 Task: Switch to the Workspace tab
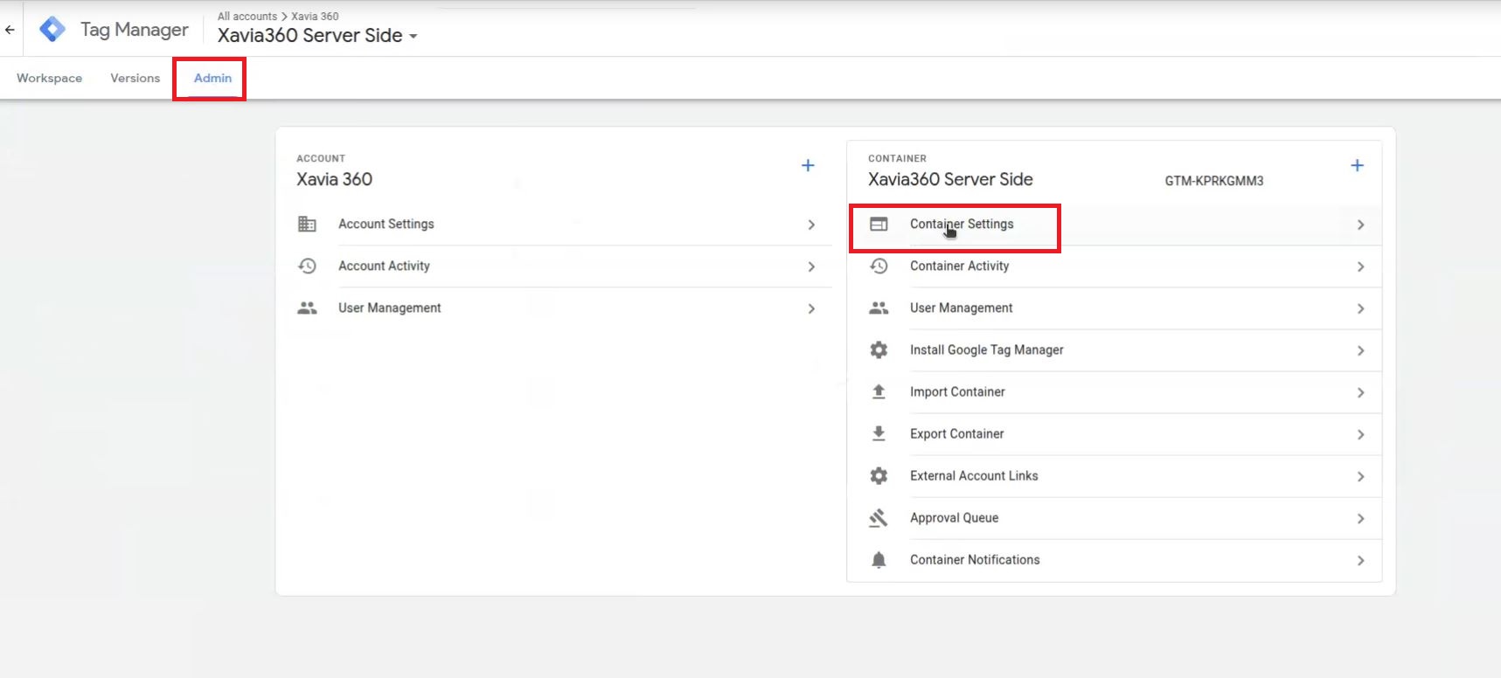tap(49, 78)
